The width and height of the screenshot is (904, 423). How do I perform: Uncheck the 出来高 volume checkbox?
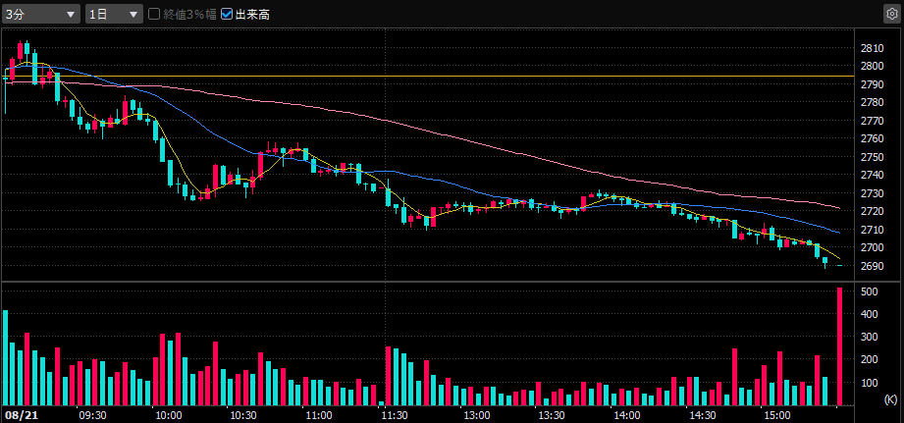[227, 15]
